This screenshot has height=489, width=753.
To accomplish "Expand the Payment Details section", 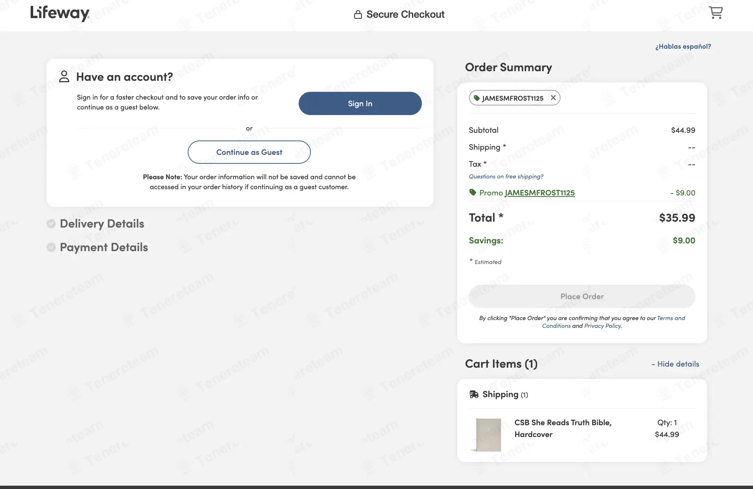I will point(104,247).
